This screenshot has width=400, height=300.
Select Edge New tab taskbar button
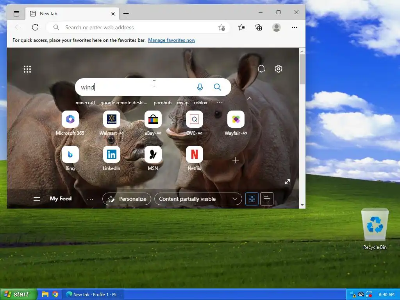coord(93,295)
